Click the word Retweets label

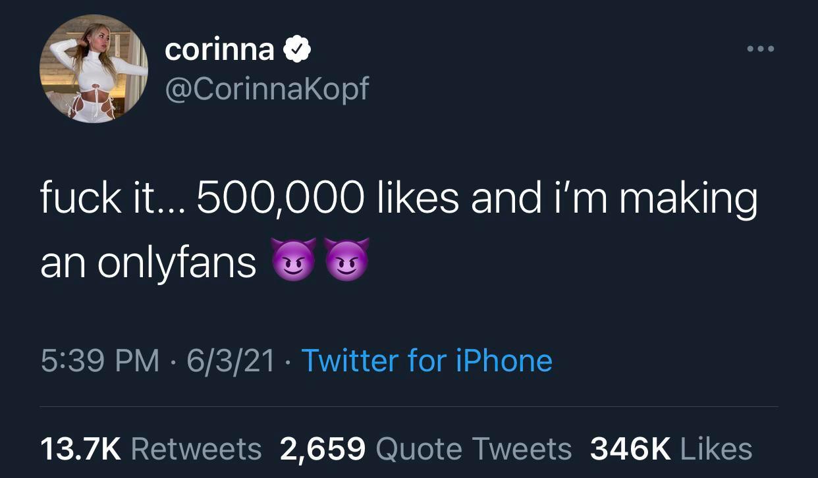click(196, 449)
